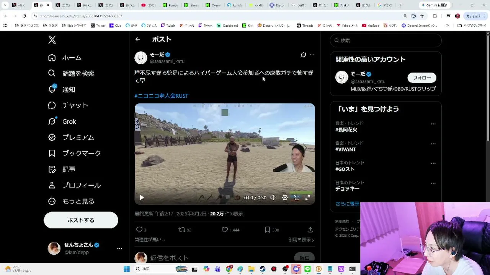Open the video in picture-in-picture mode
This screenshot has height=275, width=490.
[296, 197]
